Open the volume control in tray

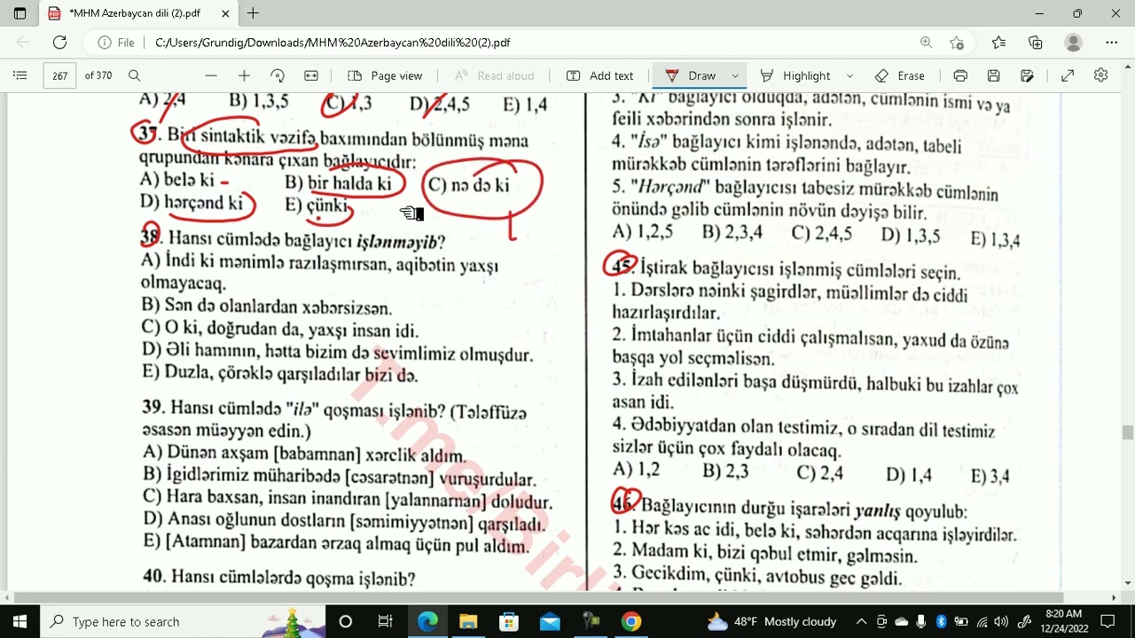coord(1002,621)
